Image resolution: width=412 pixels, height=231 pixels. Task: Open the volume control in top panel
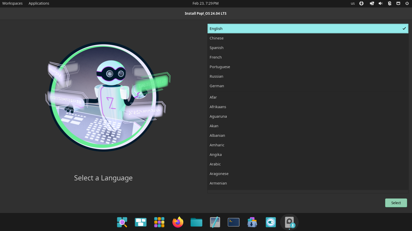pos(381,3)
